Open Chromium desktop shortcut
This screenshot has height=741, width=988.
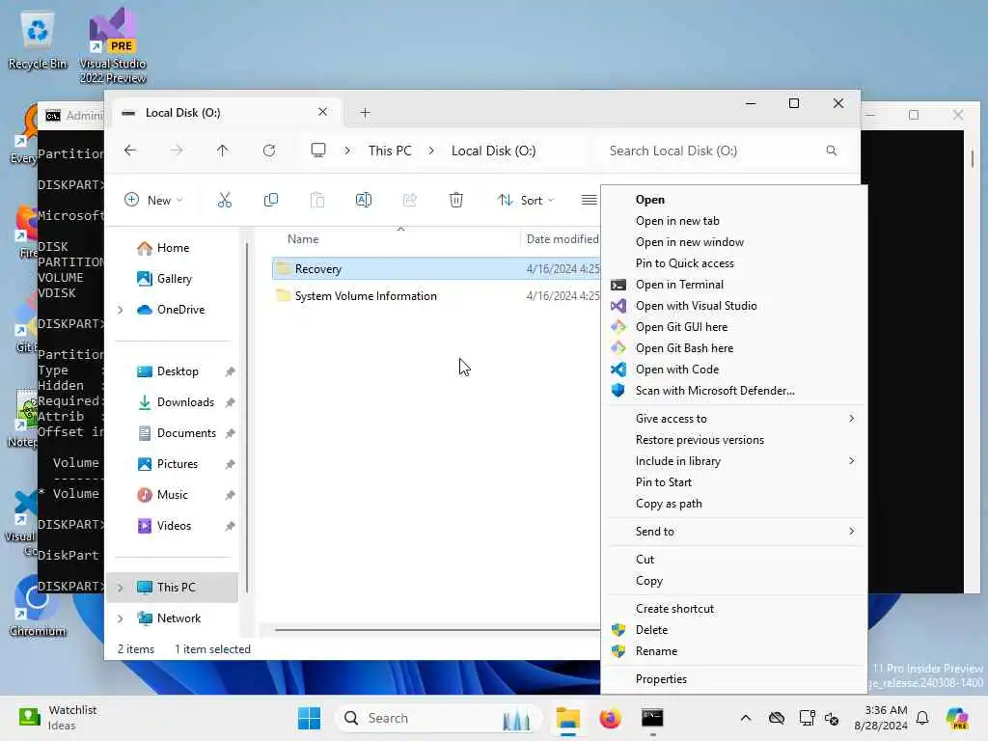point(38,606)
